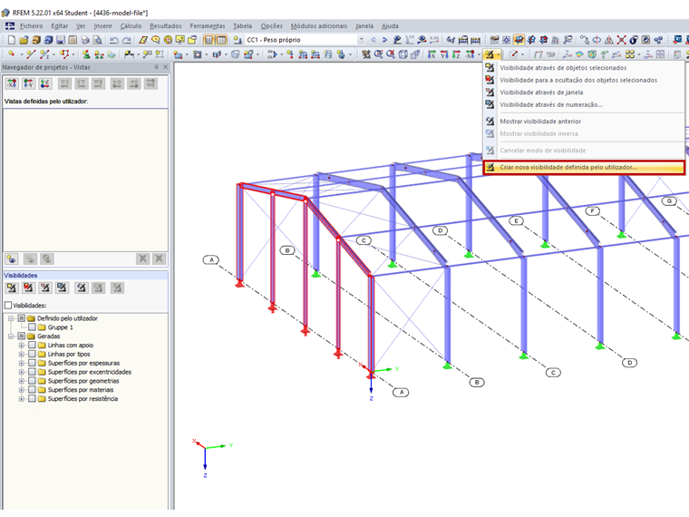Image resolution: width=689 pixels, height=517 pixels.
Task: Choose Visibilidade através de numeração
Action: pyautogui.click(x=584, y=104)
